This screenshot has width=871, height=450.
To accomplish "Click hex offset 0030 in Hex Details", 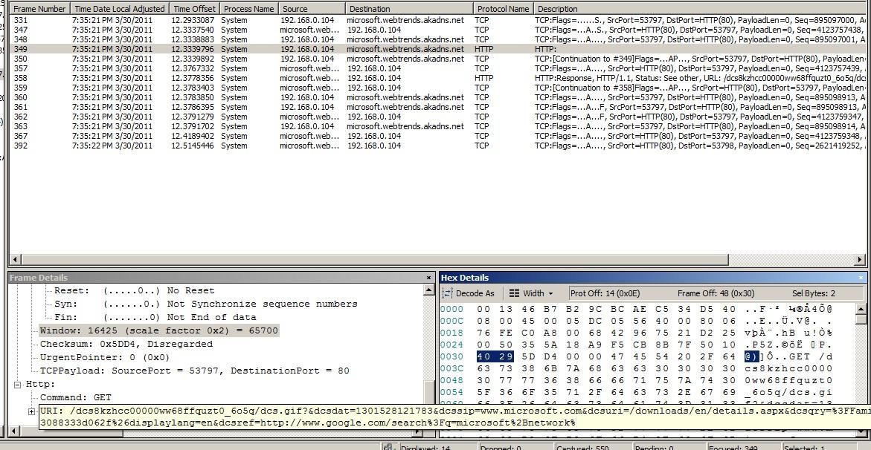I will [451, 356].
